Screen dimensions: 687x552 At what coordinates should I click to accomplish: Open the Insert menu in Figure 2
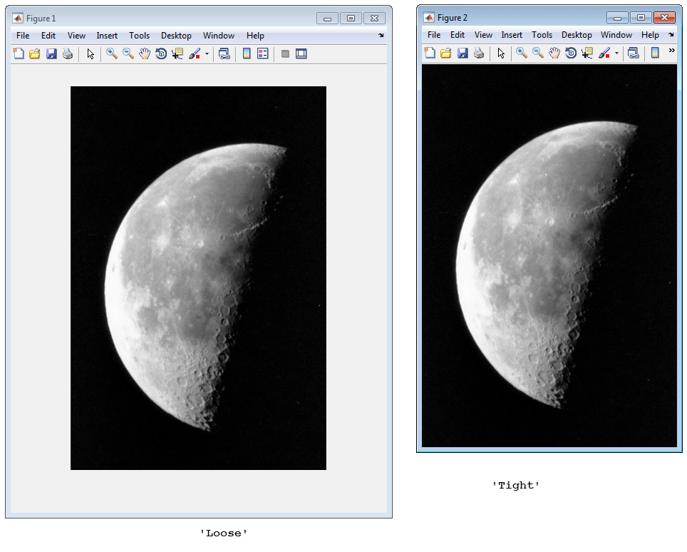[x=512, y=35]
